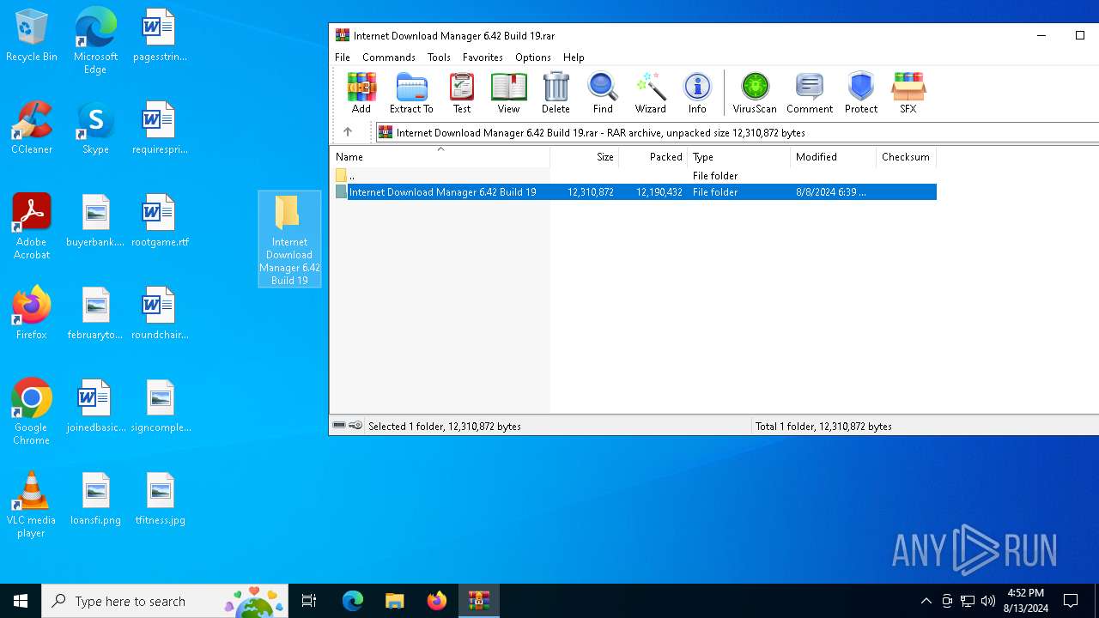
Task: Sort by the Type column header
Action: (738, 157)
